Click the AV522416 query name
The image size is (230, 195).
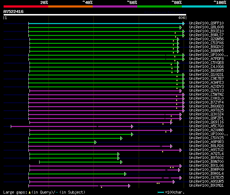(x=14, y=12)
